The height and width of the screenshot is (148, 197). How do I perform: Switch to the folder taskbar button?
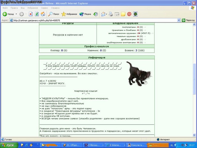pos(50,145)
